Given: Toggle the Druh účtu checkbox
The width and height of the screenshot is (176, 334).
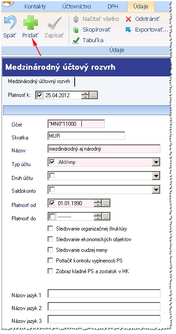Looking at the screenshot, I should [x=52, y=175].
